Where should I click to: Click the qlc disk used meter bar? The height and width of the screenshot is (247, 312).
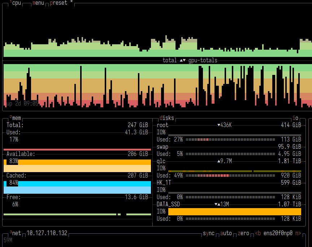[230, 176]
